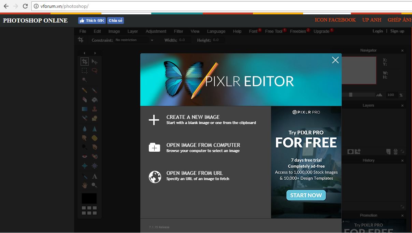Open the Adjustment menu
This screenshot has height=233, width=412.
156,31
